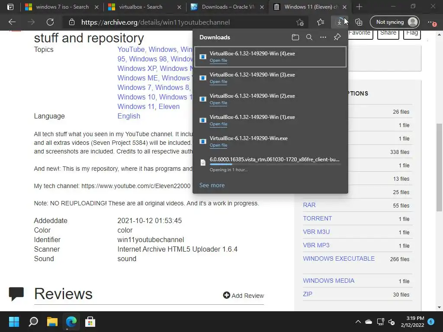The image size is (443, 332).
Task: Add this page to favorites
Action: click(x=300, y=22)
